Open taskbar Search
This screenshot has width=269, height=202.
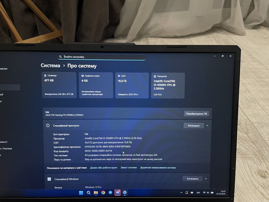click(89, 193)
